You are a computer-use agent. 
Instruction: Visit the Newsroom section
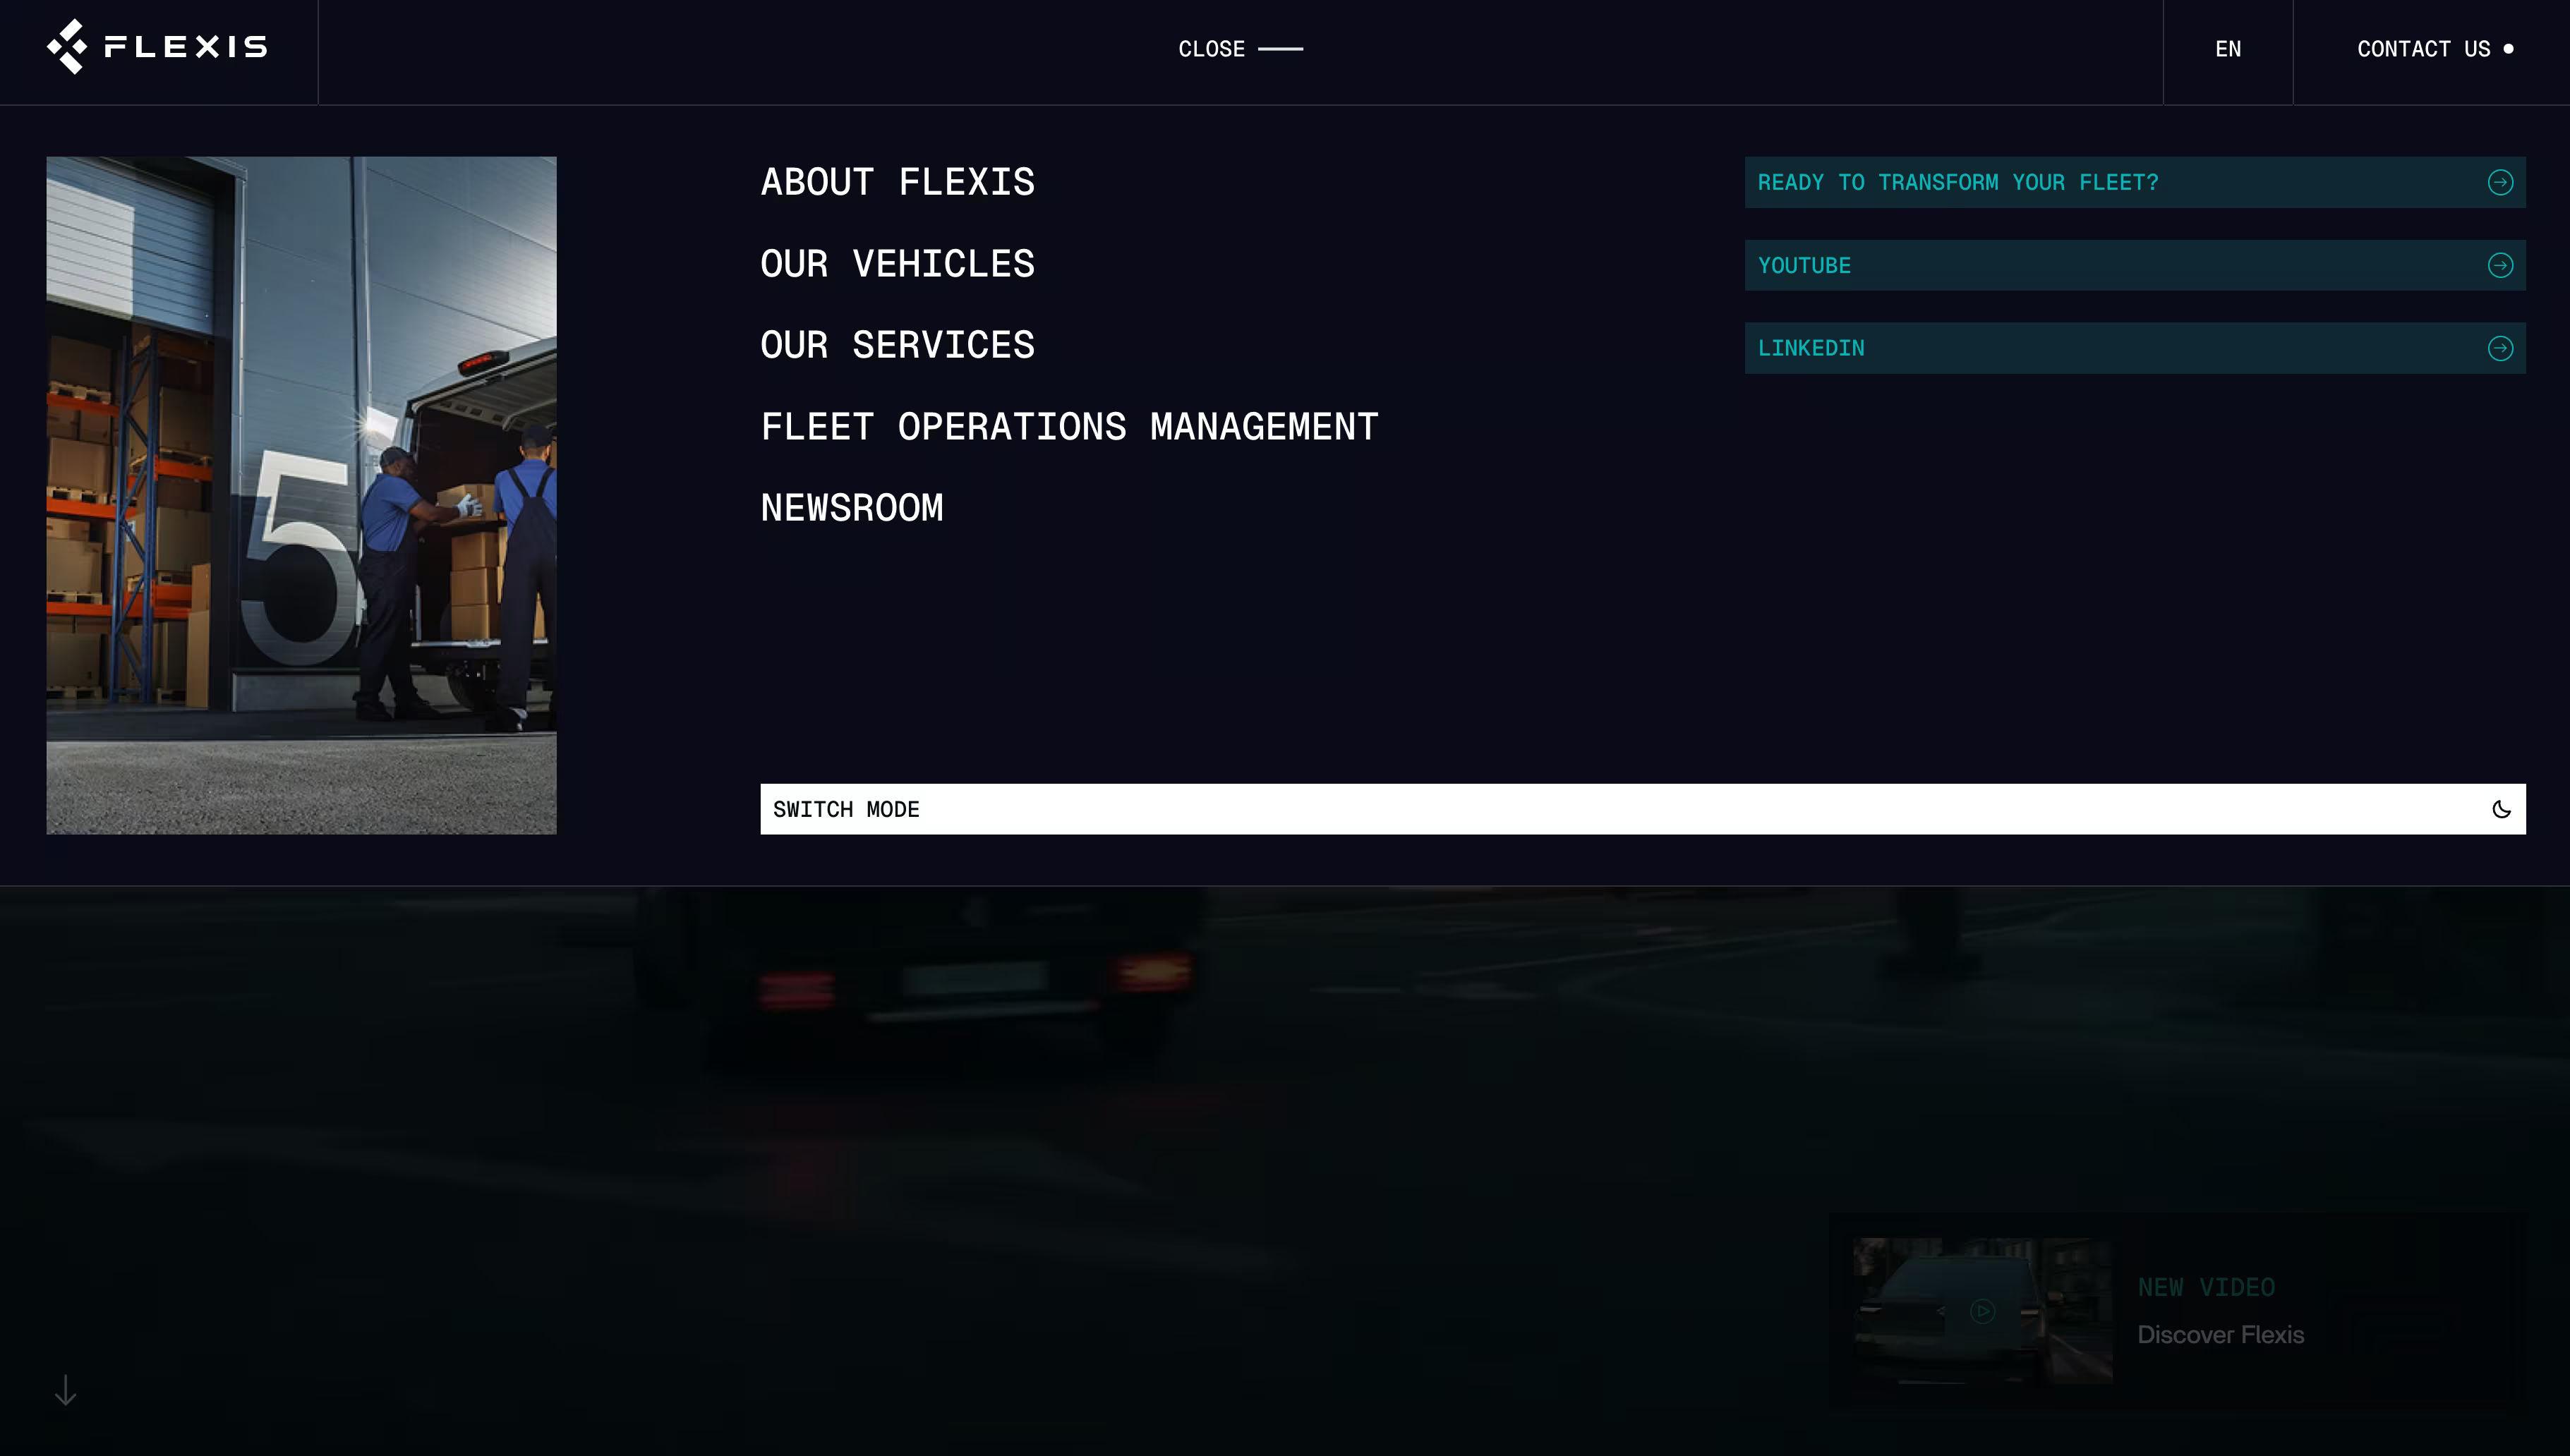coord(852,508)
